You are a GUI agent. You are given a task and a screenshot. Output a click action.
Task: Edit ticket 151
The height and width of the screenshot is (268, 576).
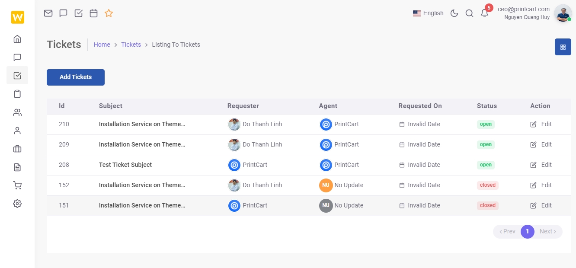click(541, 205)
